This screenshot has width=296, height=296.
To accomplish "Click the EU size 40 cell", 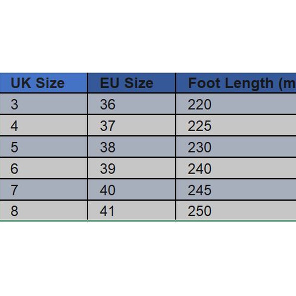I will tap(131, 190).
